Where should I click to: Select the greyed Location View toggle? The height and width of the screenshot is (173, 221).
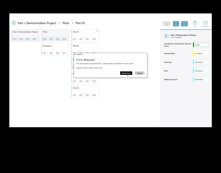click(167, 24)
